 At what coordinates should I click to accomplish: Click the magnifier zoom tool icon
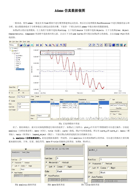point(61,45)
